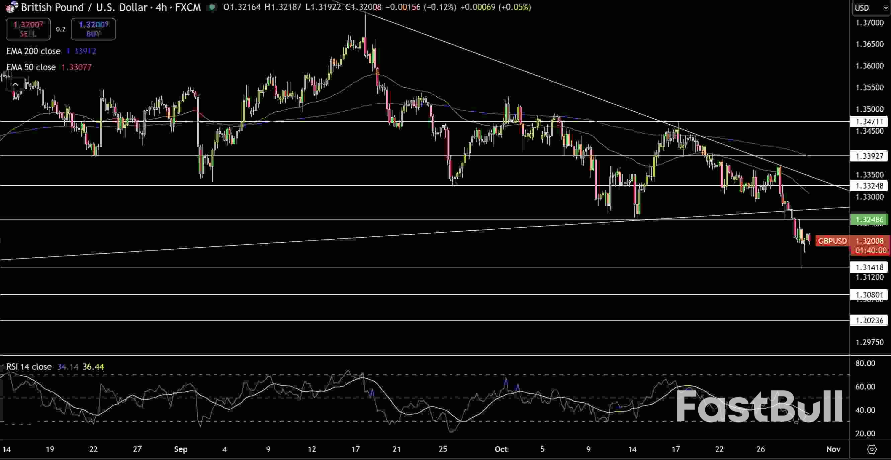891x460 pixels.
Task: Toggle the EMA 200 close indicator
Action: click(33, 51)
